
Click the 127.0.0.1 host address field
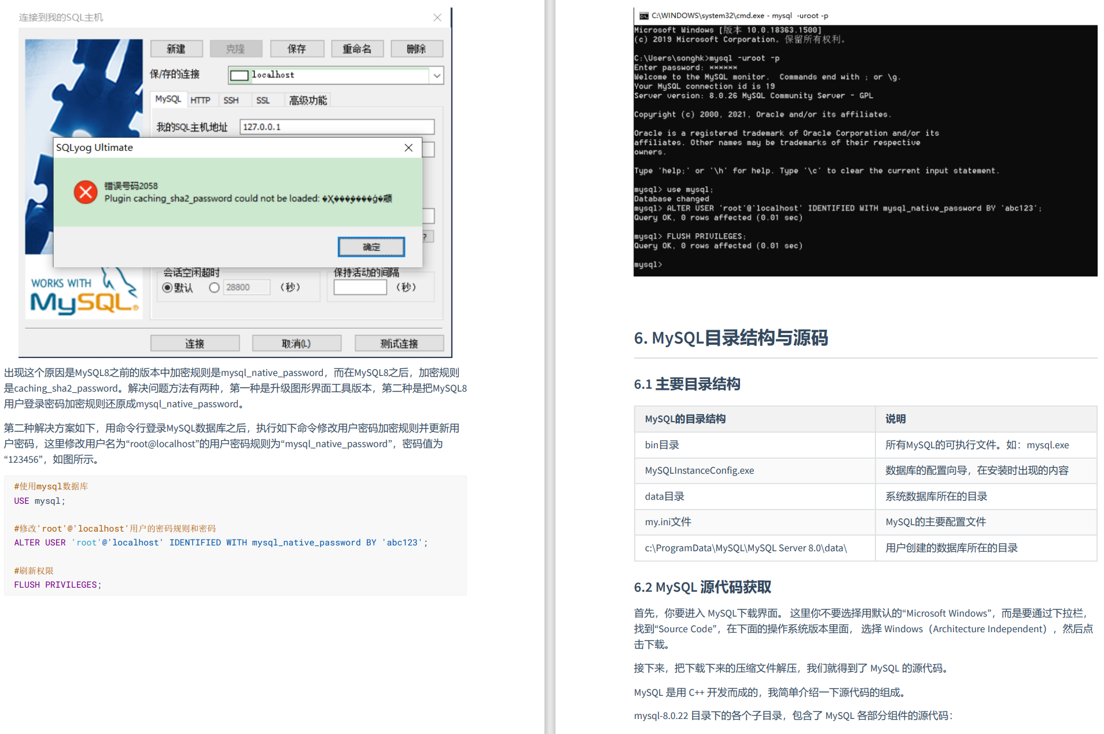[x=337, y=127]
